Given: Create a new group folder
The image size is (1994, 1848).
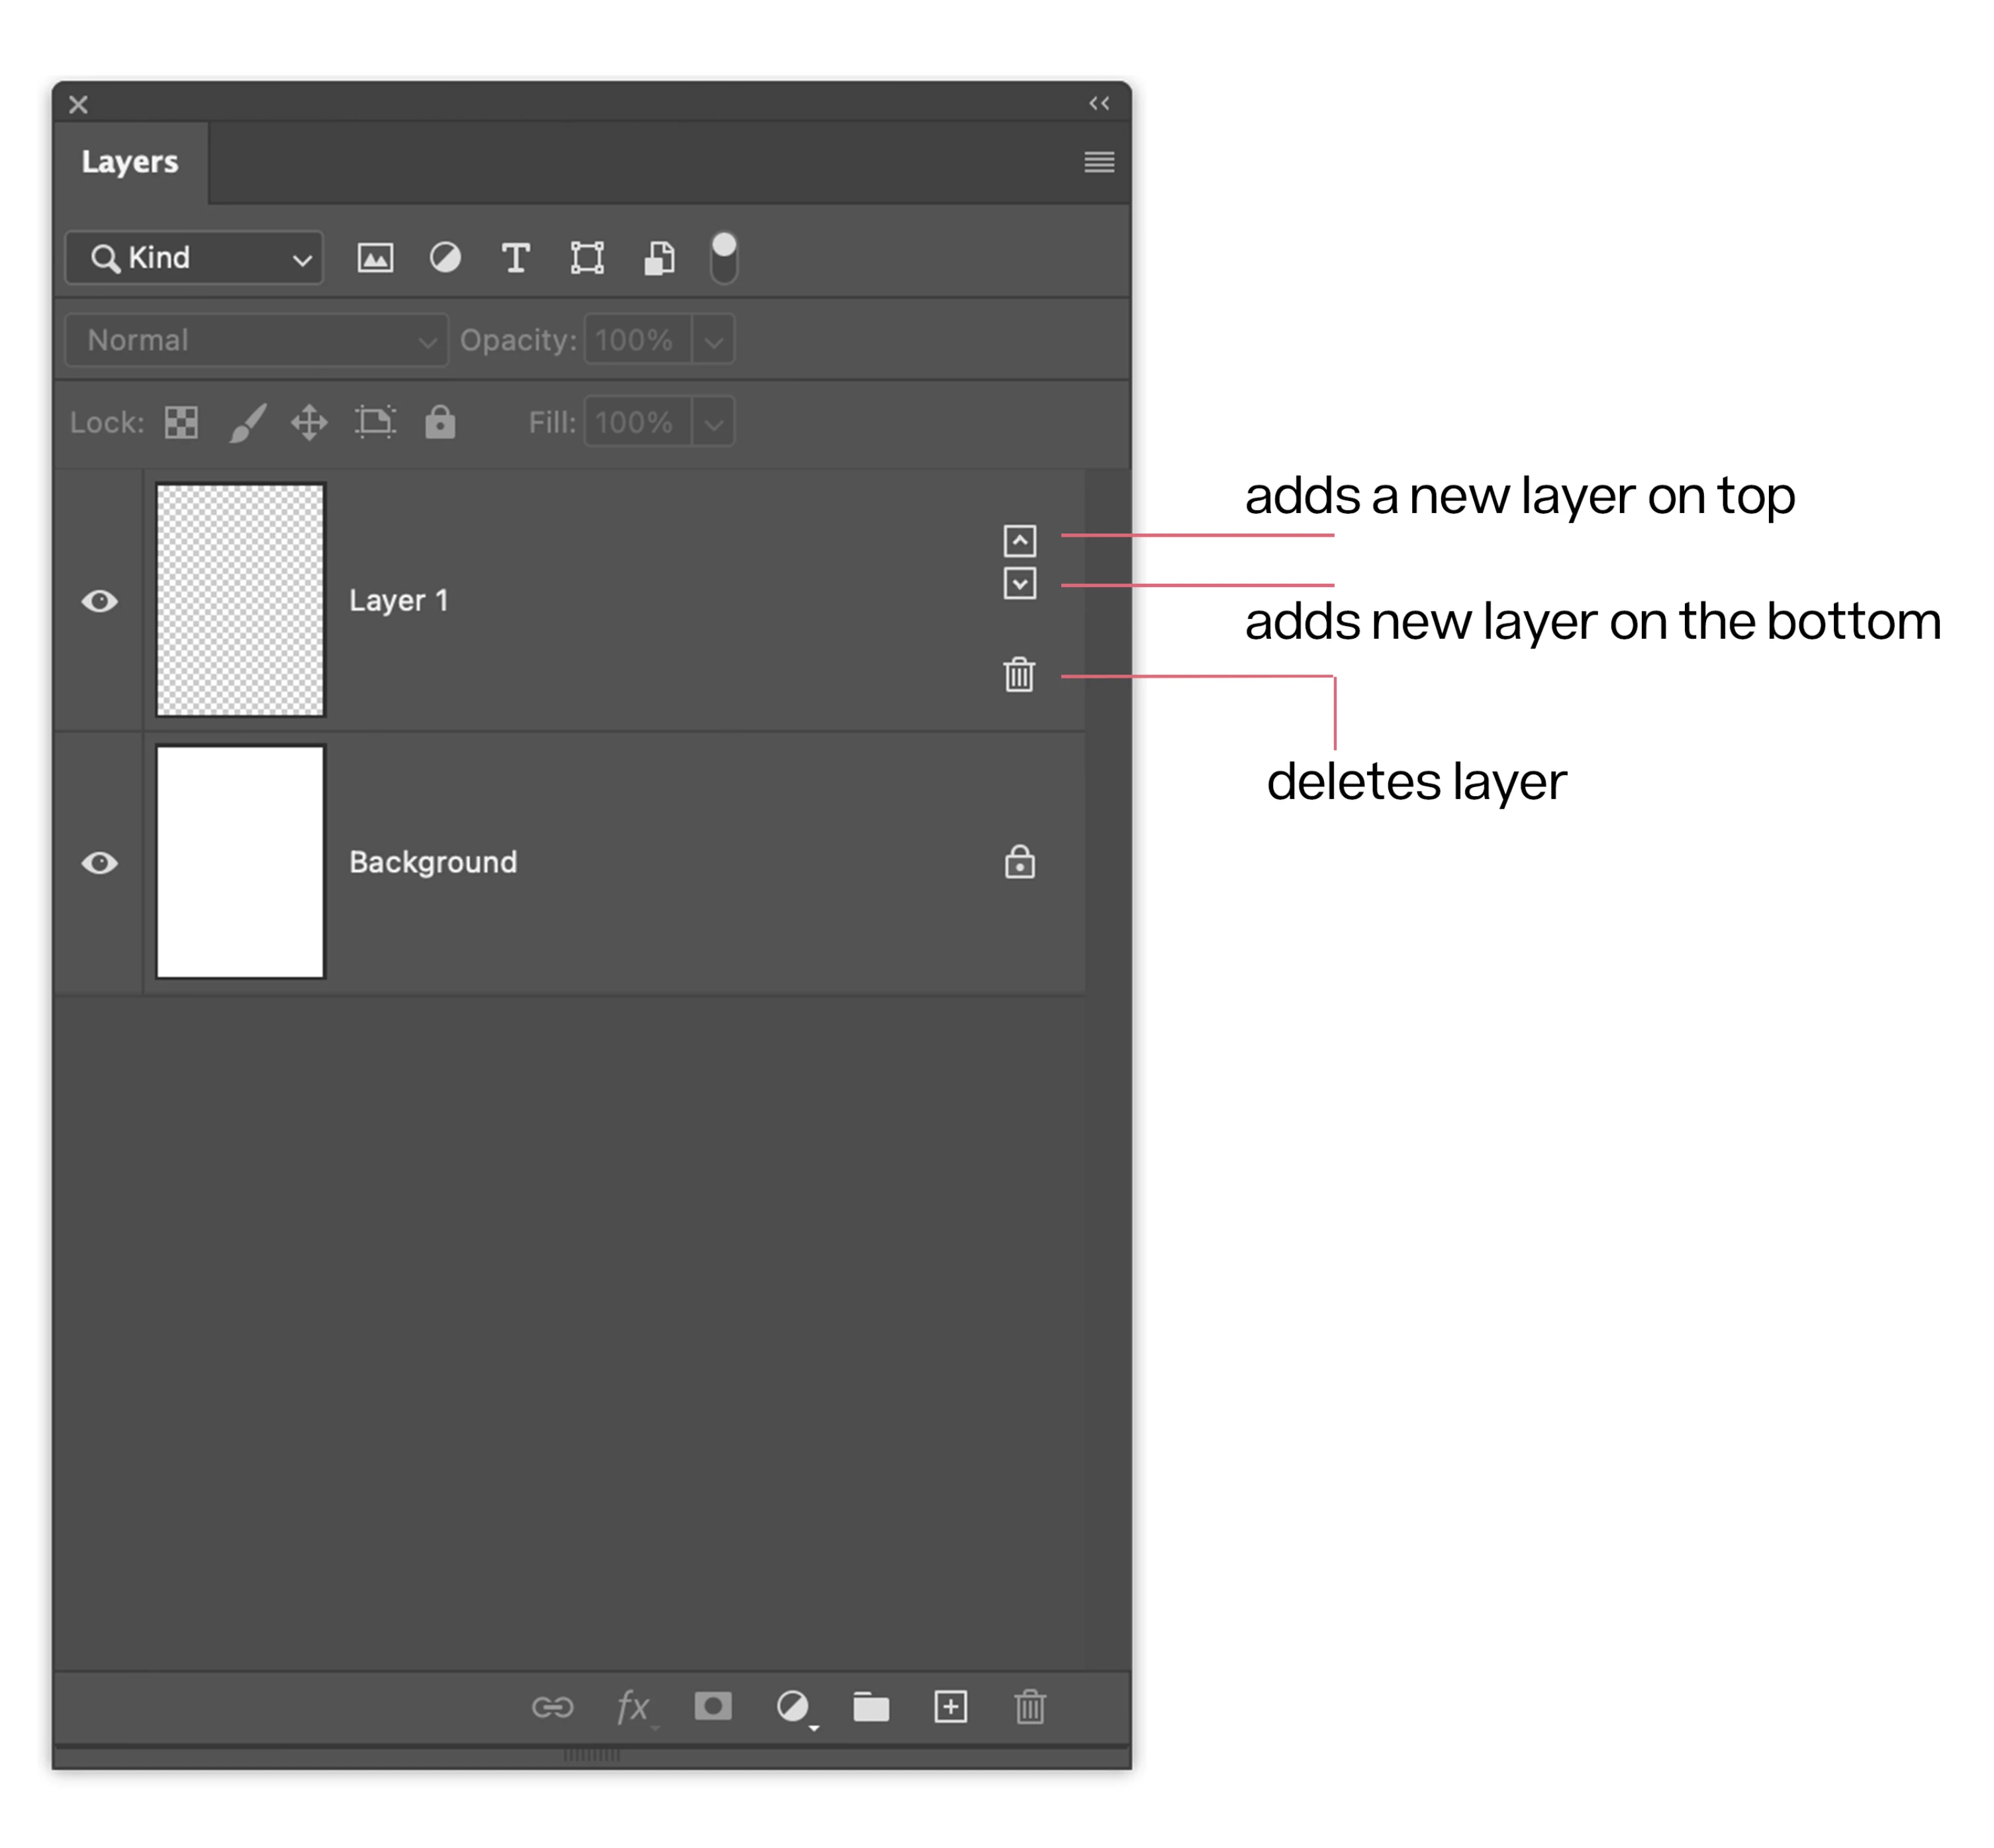Looking at the screenshot, I should 871,1706.
